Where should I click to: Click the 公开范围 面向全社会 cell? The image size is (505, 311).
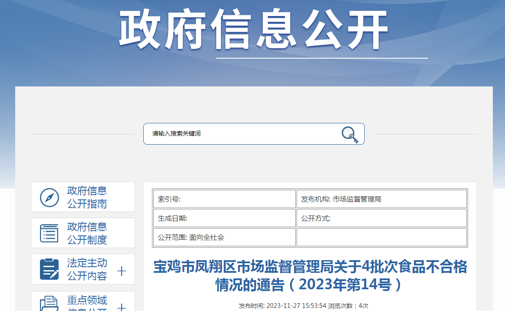click(x=224, y=238)
